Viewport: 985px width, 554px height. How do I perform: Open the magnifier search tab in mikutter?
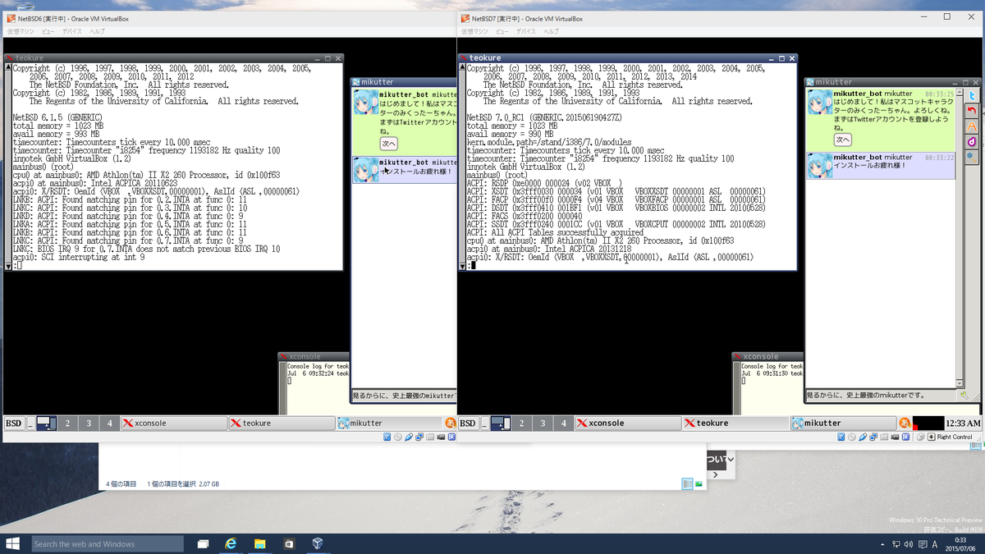coord(973,156)
